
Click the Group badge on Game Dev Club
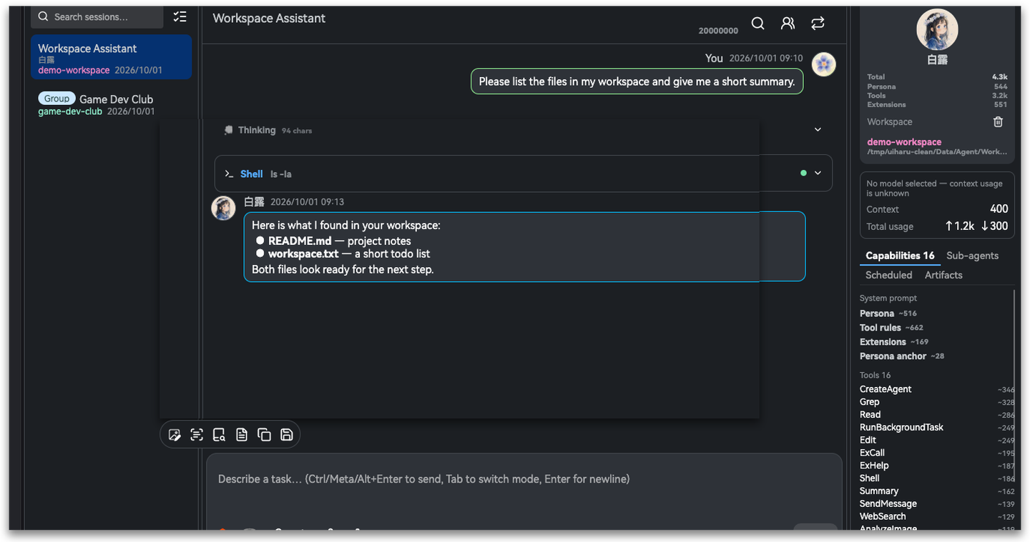[57, 99]
